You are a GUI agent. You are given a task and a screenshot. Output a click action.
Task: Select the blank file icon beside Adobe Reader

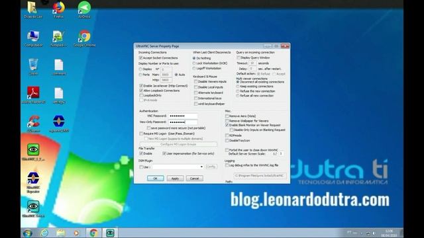59,95
